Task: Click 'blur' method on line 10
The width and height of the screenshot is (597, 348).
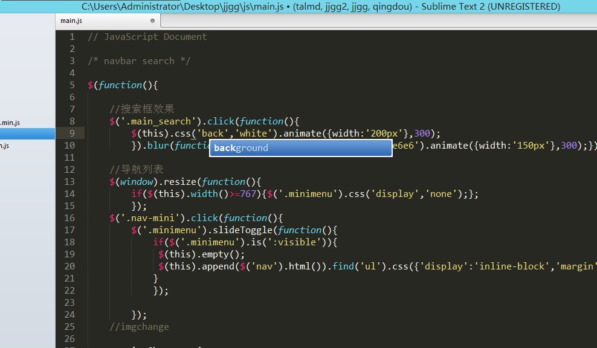Action: tap(158, 146)
